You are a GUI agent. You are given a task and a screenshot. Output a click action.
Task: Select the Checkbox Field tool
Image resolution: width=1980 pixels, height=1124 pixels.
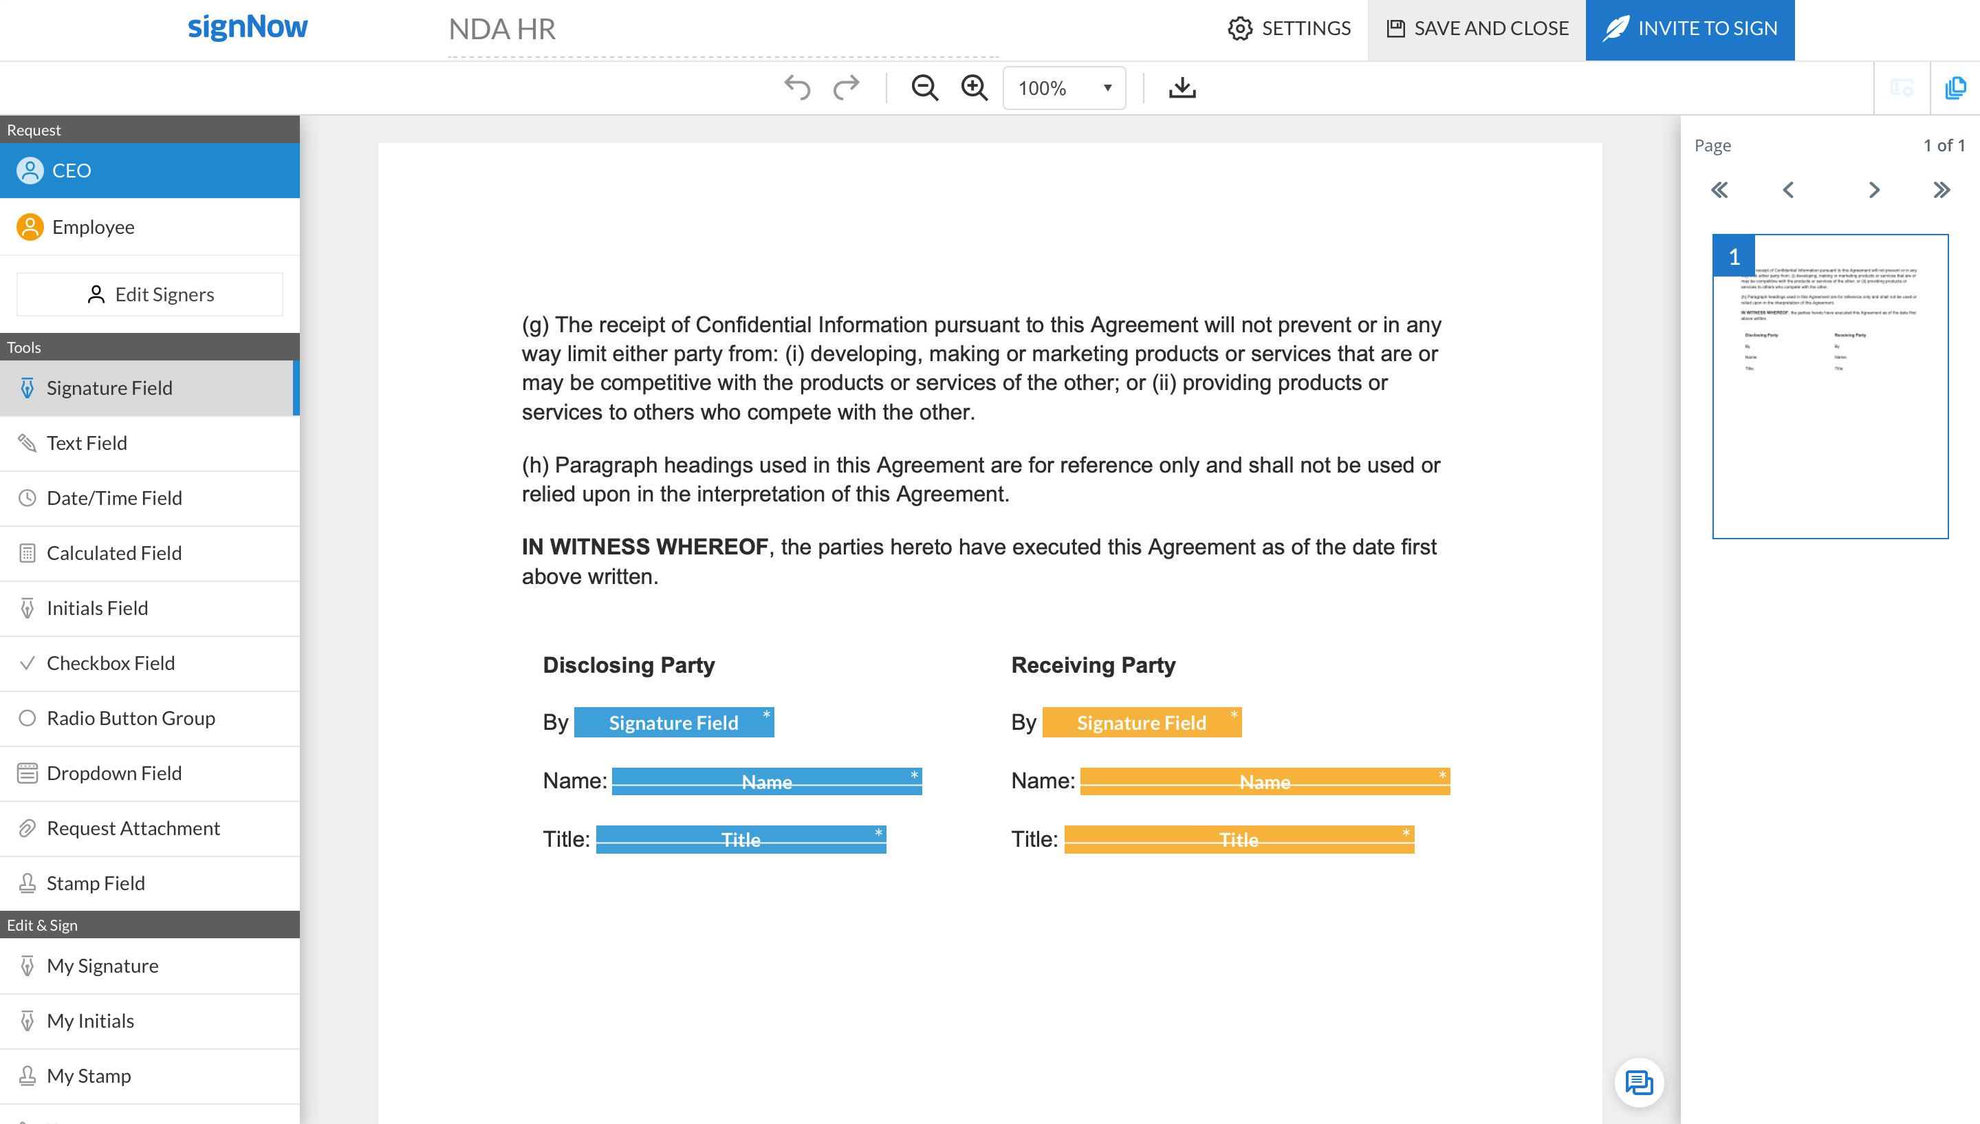pos(110,662)
